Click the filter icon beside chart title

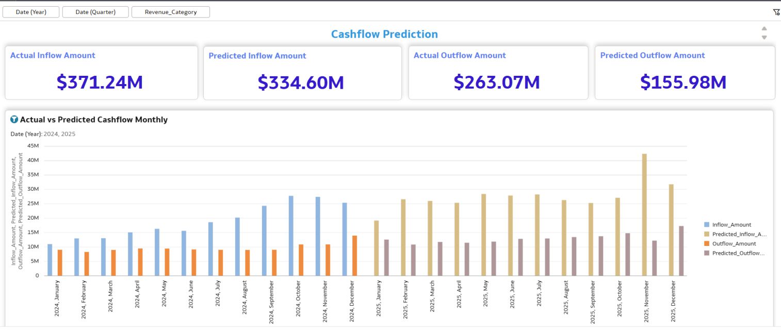pyautogui.click(x=14, y=120)
